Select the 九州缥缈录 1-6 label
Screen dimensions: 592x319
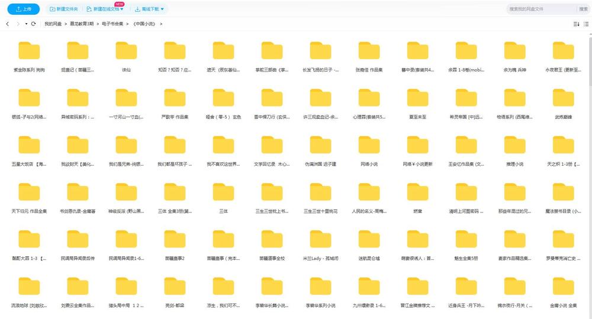pyautogui.click(x=369, y=306)
